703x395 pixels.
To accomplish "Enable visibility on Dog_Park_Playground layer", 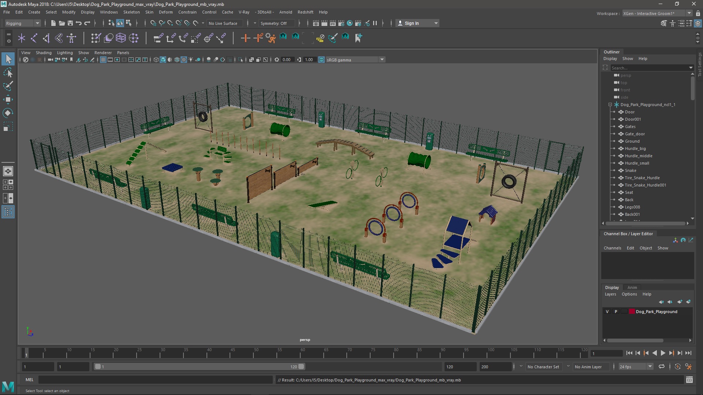I will pos(607,312).
